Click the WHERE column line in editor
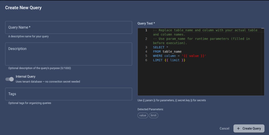269x135 pixels. pyautogui.click(x=179, y=56)
